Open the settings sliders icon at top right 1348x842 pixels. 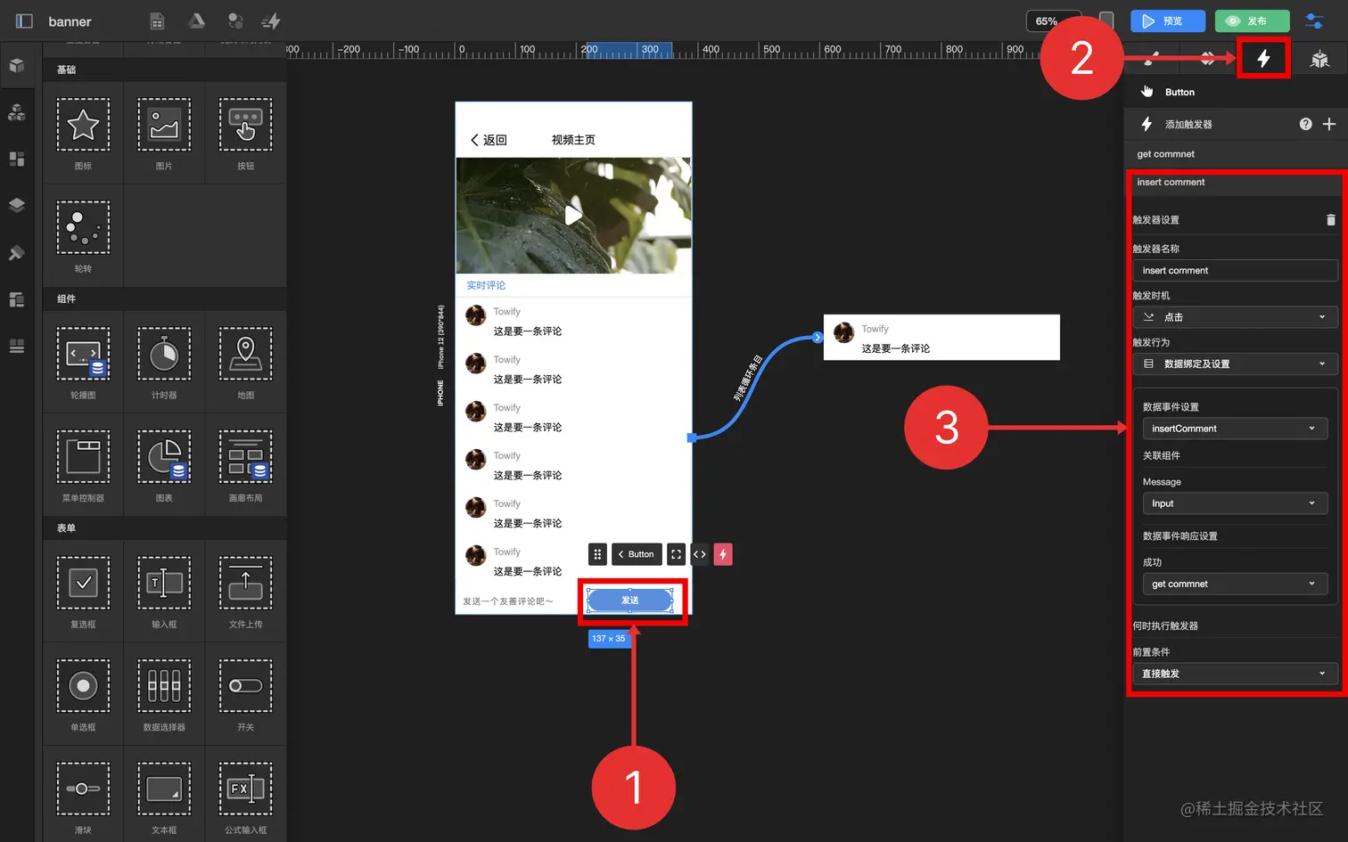pos(1314,20)
